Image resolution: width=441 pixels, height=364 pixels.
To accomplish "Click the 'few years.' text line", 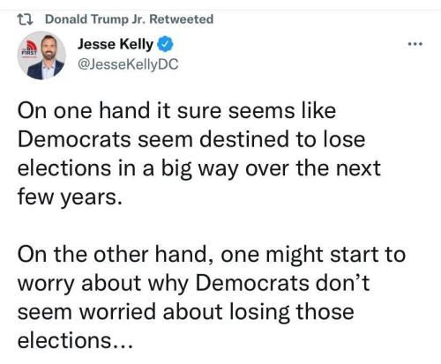I will click(x=70, y=197).
